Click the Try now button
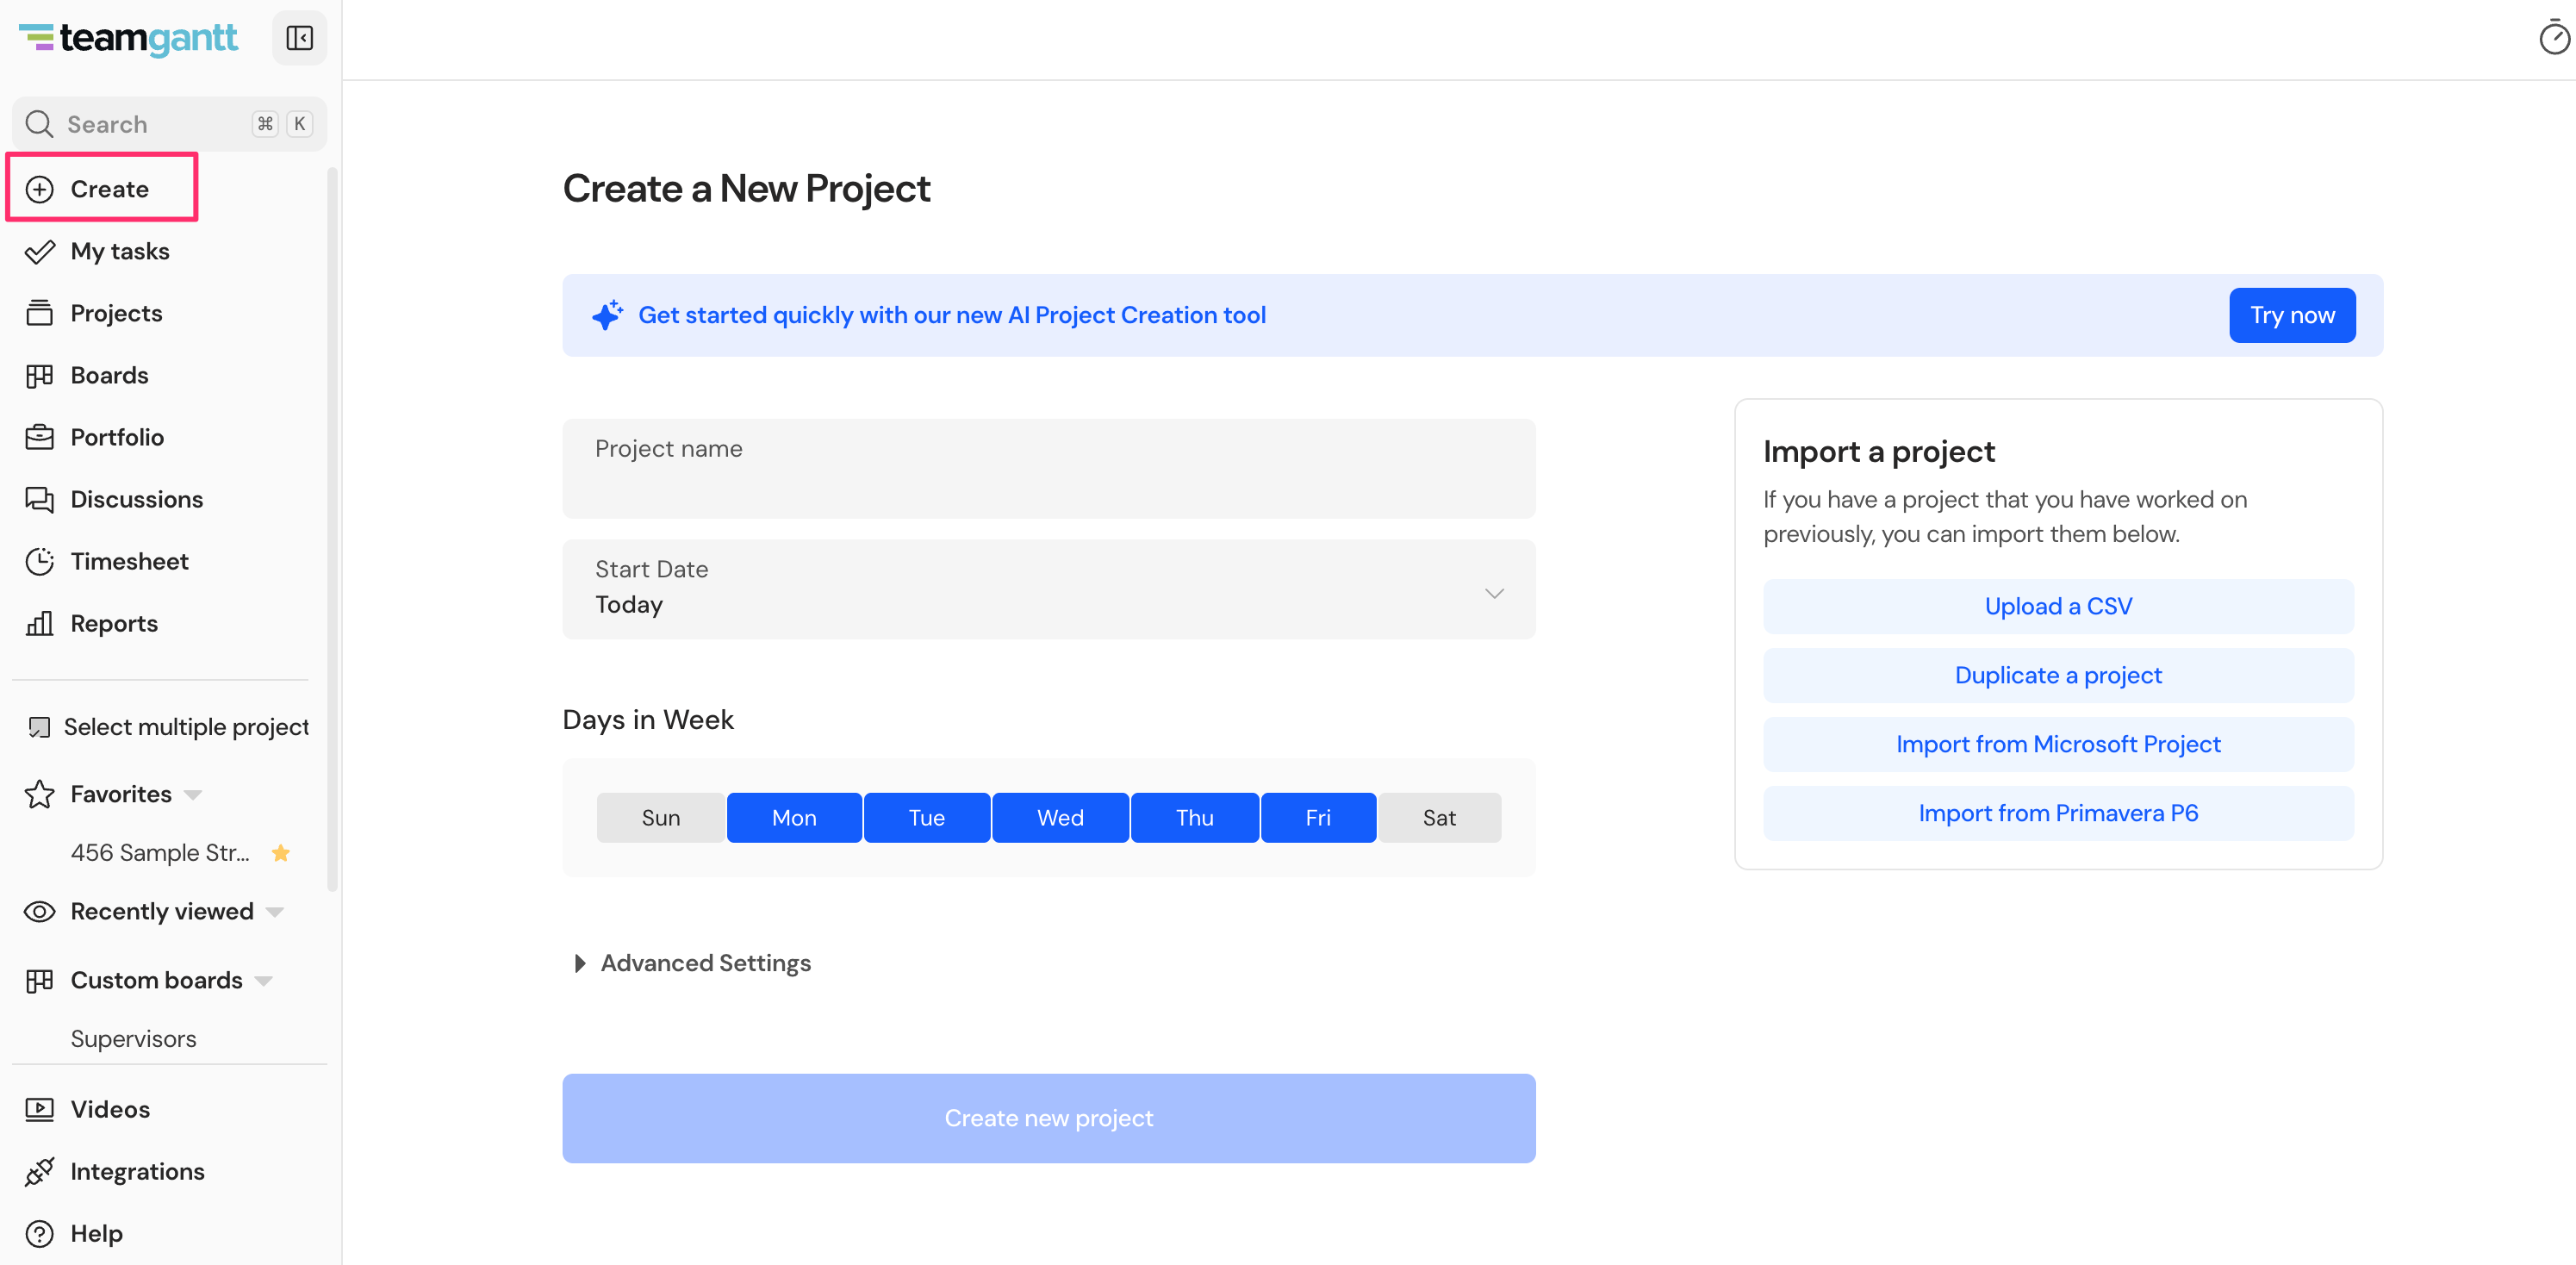Viewport: 2576px width, 1265px height. 2292,315
